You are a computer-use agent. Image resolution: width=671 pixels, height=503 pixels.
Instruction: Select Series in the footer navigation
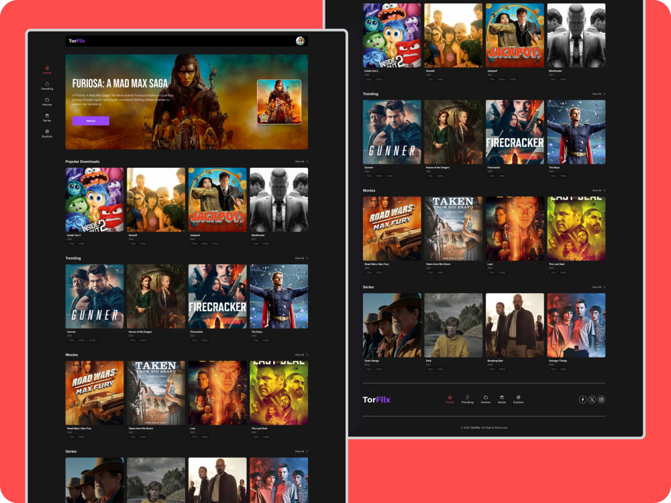(x=502, y=400)
